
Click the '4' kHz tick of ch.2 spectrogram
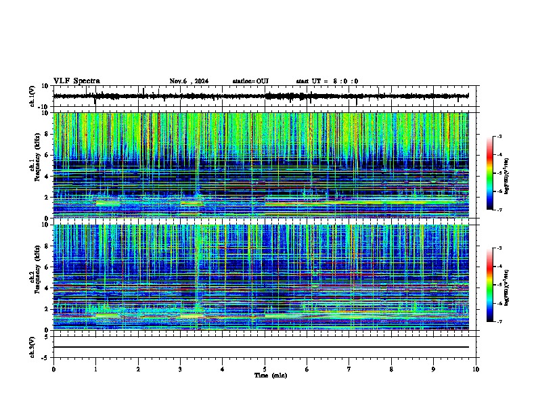click(x=47, y=288)
